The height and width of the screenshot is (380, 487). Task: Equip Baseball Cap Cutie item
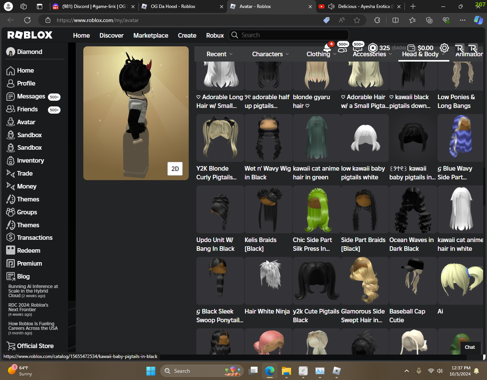coord(413,281)
